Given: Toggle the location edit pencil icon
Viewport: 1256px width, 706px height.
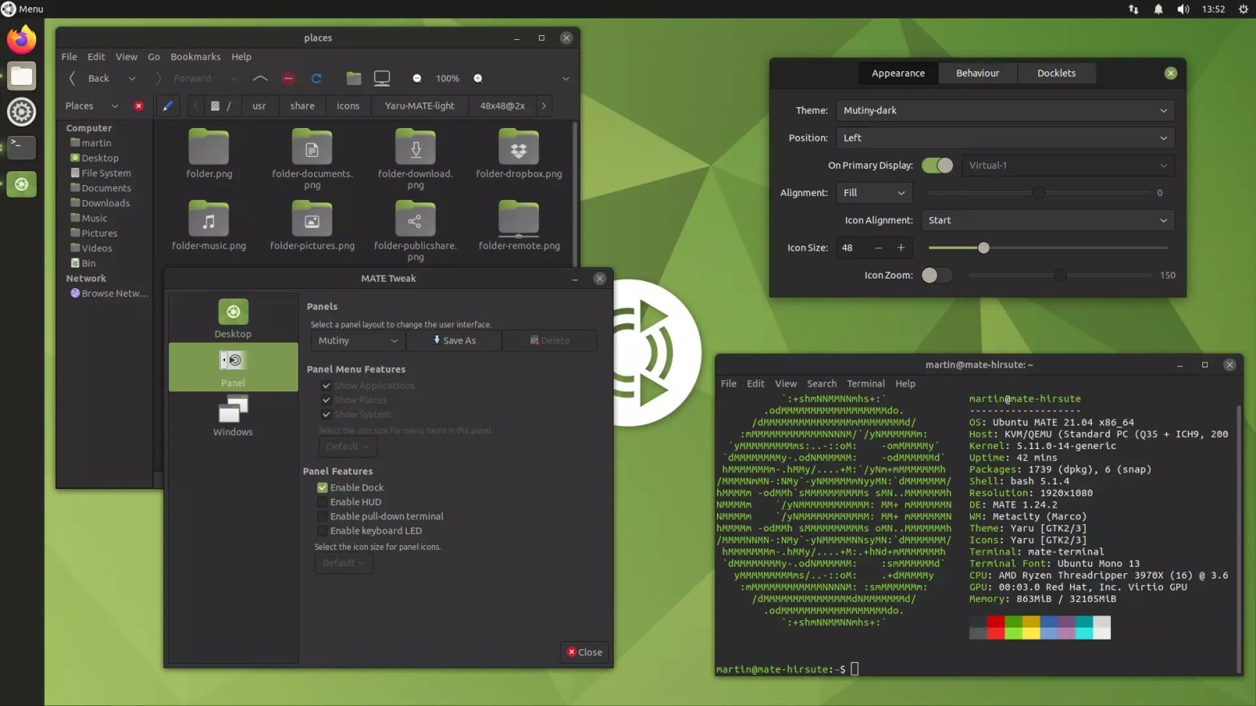Looking at the screenshot, I should click(167, 106).
